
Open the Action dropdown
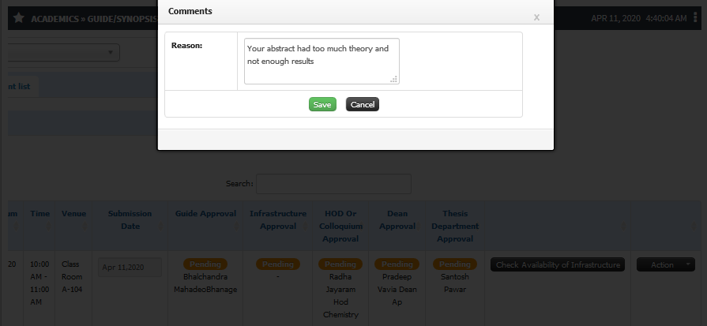(666, 264)
